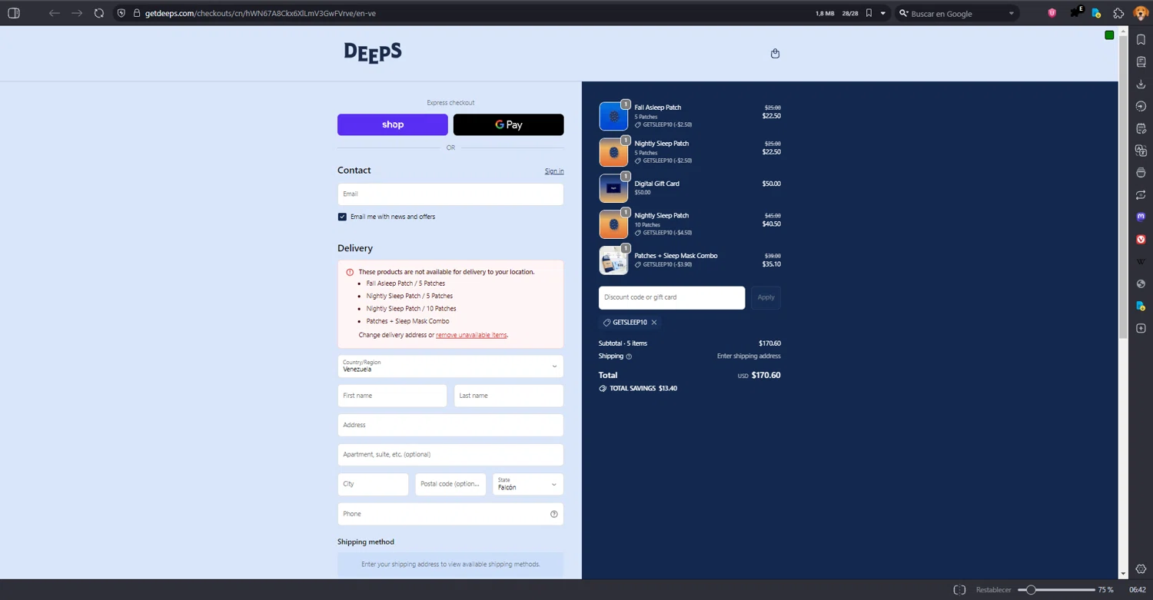Focus the Discount code or gift card field
The image size is (1153, 600).
pyautogui.click(x=672, y=297)
